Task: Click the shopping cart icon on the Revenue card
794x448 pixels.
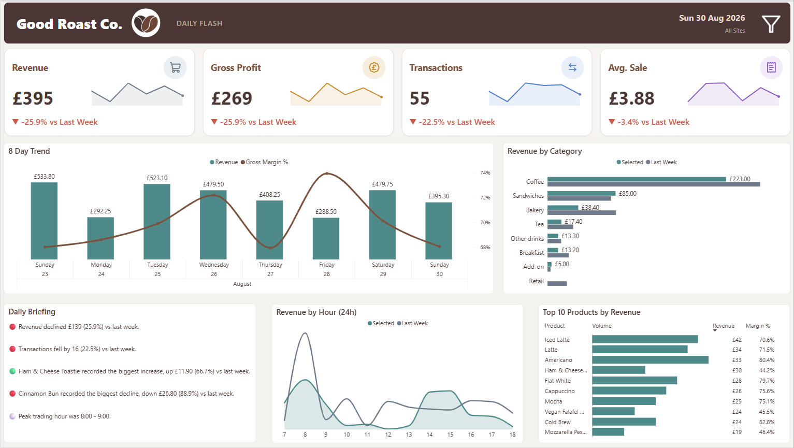Action: point(175,67)
